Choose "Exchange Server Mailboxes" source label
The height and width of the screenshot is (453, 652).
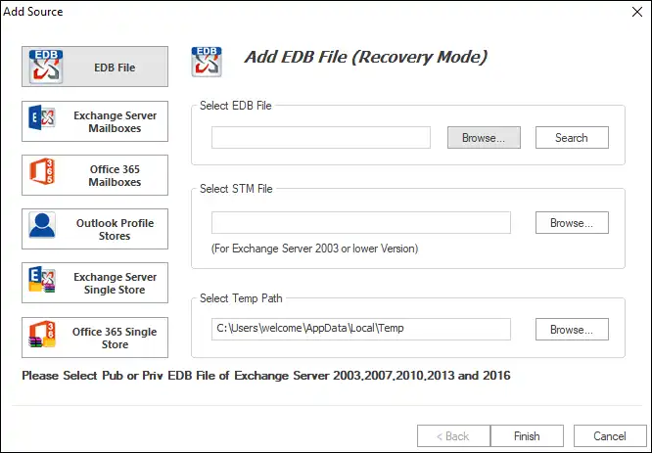[x=116, y=121]
